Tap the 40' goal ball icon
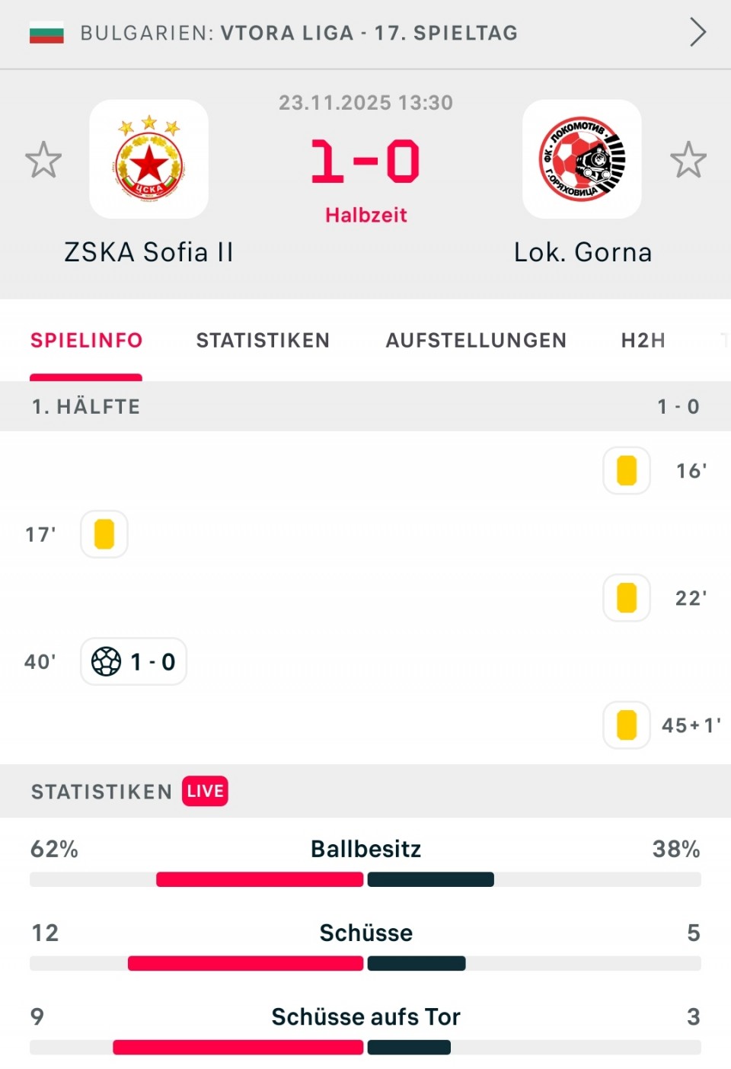 pyautogui.click(x=107, y=661)
